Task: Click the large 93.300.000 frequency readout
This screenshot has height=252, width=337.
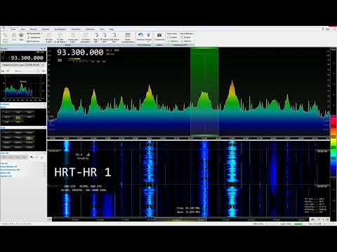Action: pos(80,52)
